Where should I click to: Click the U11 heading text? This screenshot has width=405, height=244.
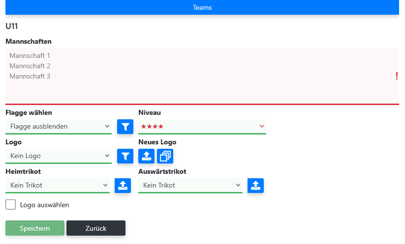coord(12,27)
